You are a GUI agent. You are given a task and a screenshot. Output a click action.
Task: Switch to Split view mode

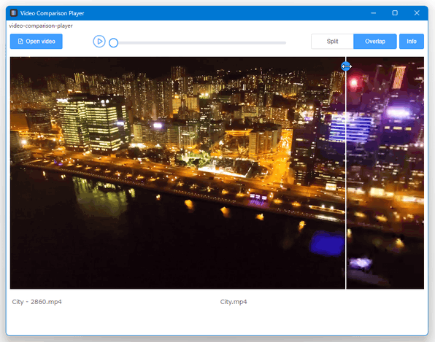[x=332, y=42]
